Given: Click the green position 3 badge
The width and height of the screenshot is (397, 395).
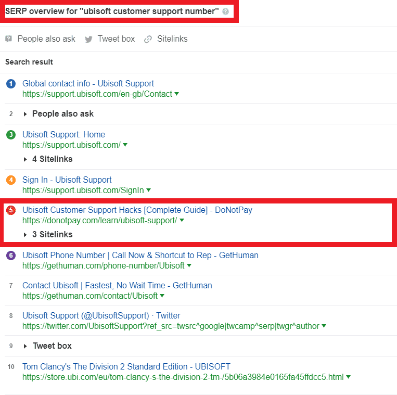Looking at the screenshot, I should 11,135.
